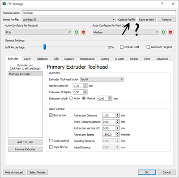Click the Infill Percentage slider handle
Image resolution: width=179 pixels, height=178 pixels.
point(45,47)
